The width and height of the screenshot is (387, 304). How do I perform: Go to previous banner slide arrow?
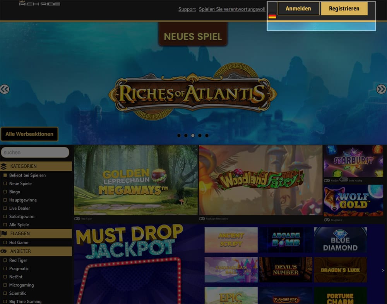tap(4, 89)
